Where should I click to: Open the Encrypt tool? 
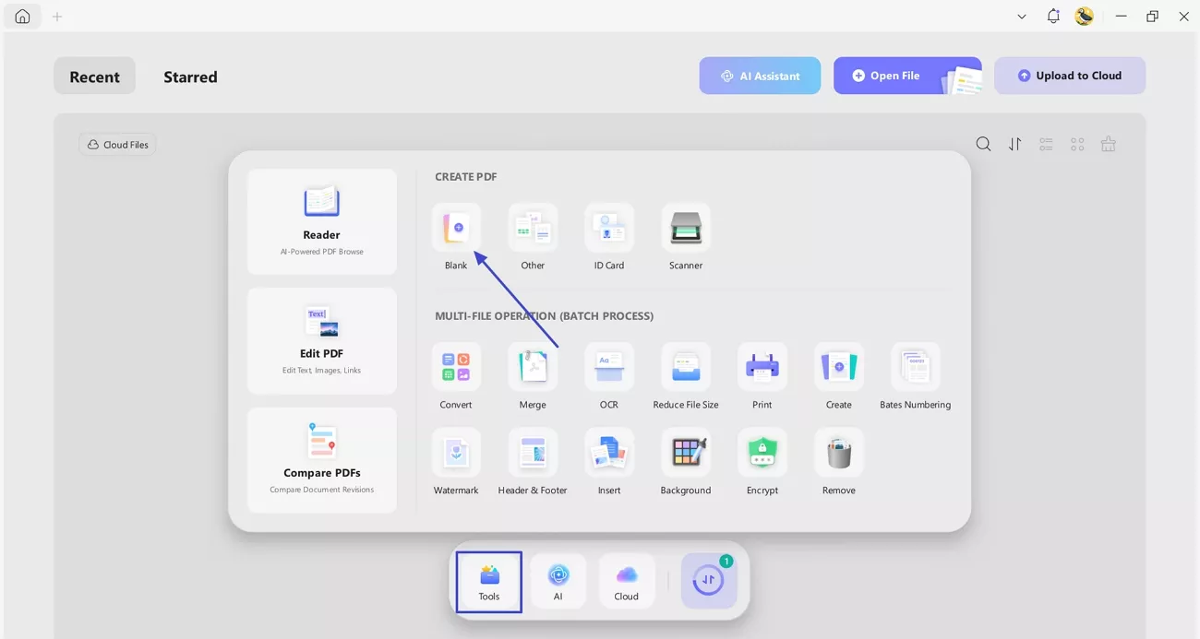(x=762, y=453)
